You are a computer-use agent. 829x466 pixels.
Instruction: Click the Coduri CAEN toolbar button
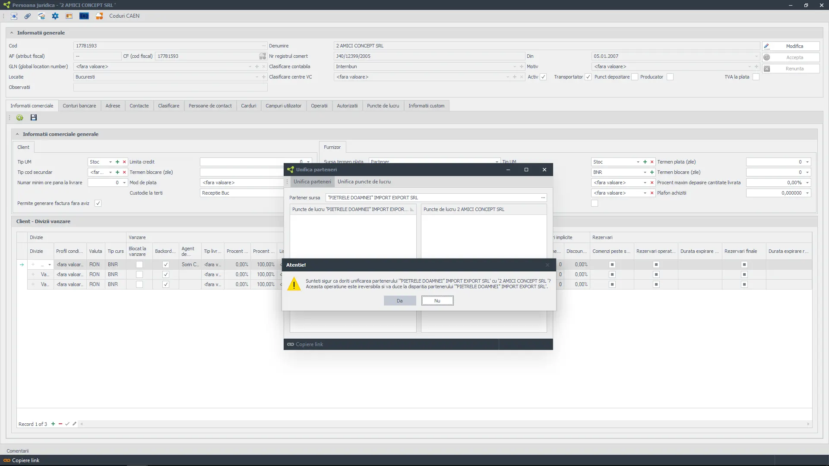point(123,16)
